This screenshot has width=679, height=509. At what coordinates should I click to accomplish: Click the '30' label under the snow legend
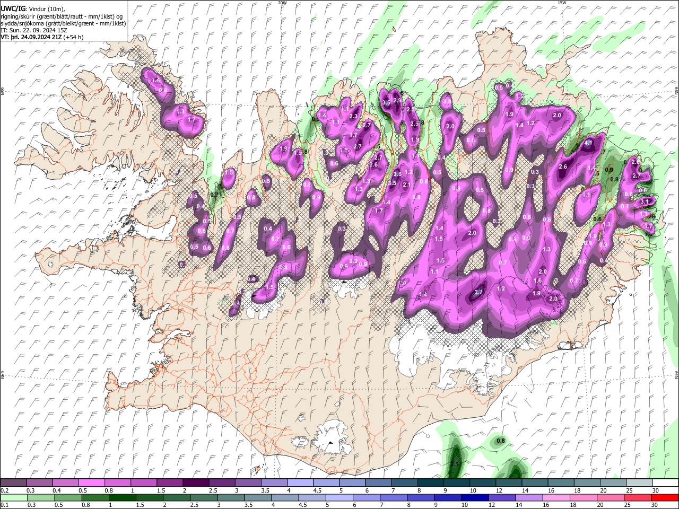tap(655, 490)
